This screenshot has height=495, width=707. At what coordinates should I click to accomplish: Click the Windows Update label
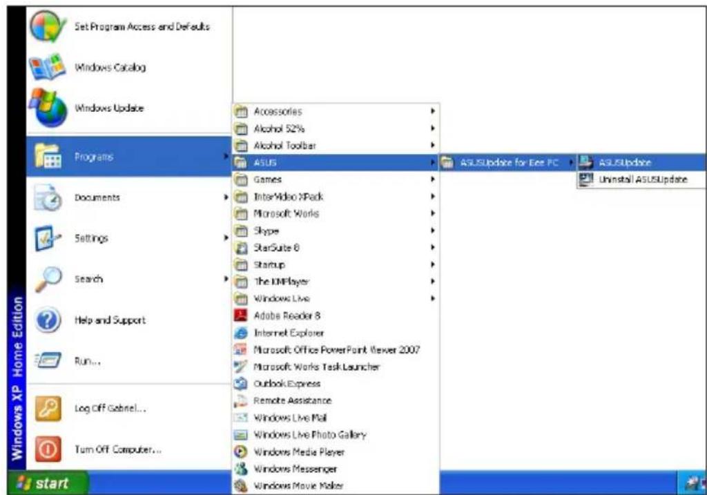[109, 108]
